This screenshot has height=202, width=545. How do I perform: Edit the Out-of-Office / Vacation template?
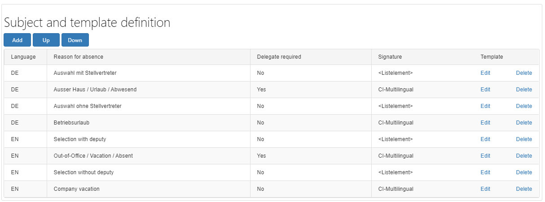pyautogui.click(x=485, y=156)
